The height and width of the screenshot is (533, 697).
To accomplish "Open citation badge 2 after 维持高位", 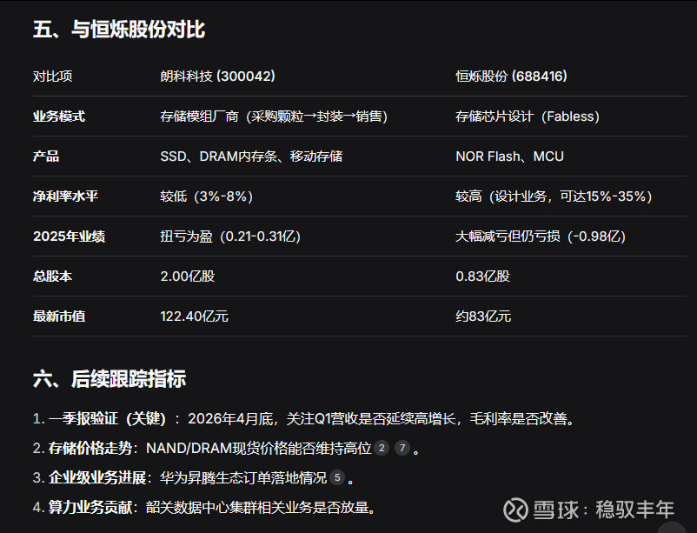I will pyautogui.click(x=382, y=448).
